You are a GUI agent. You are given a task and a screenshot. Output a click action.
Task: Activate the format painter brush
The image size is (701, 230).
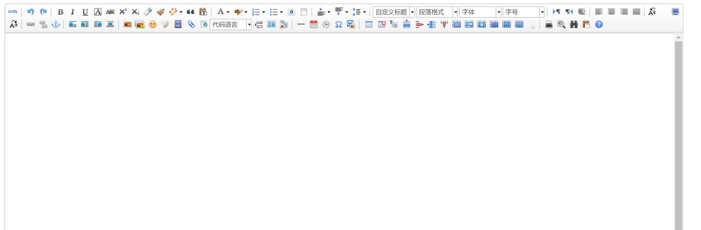click(x=160, y=12)
